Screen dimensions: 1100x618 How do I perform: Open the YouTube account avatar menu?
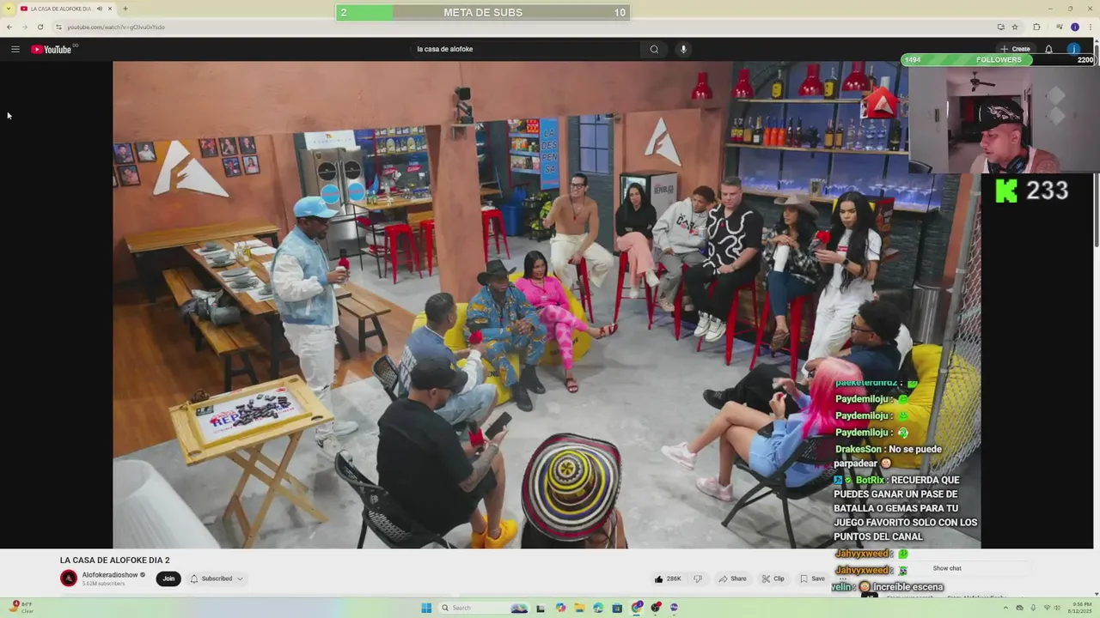1074,49
